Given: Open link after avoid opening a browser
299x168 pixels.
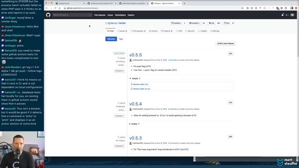Looking at the screenshot, I should tap(194, 115).
